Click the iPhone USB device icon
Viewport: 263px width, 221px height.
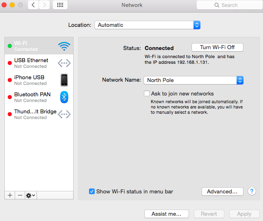(x=64, y=80)
